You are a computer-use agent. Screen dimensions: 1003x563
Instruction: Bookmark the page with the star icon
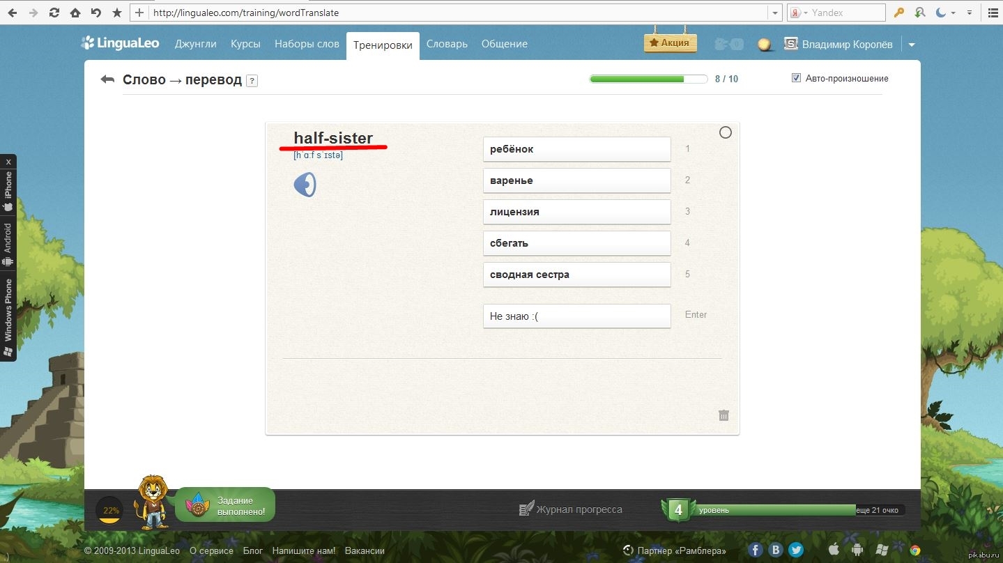coord(116,13)
